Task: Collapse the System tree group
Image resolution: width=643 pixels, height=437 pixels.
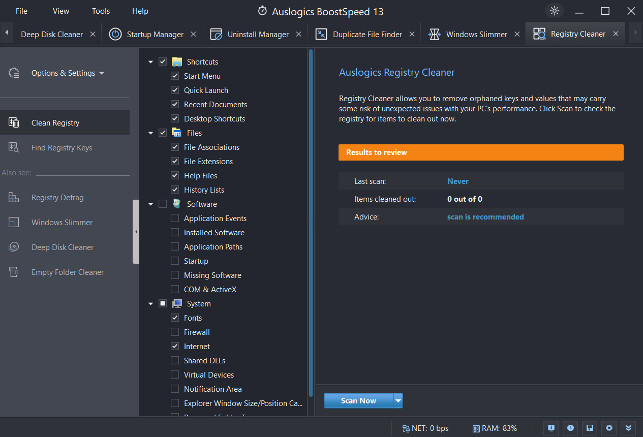Action: tap(150, 304)
